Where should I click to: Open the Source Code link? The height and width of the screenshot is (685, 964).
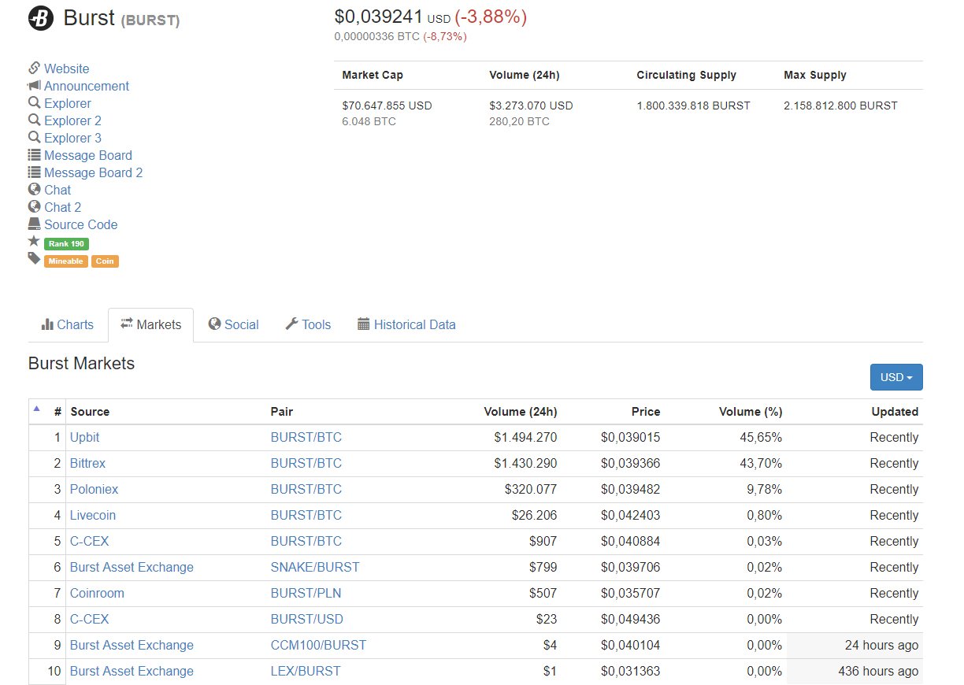pos(81,224)
